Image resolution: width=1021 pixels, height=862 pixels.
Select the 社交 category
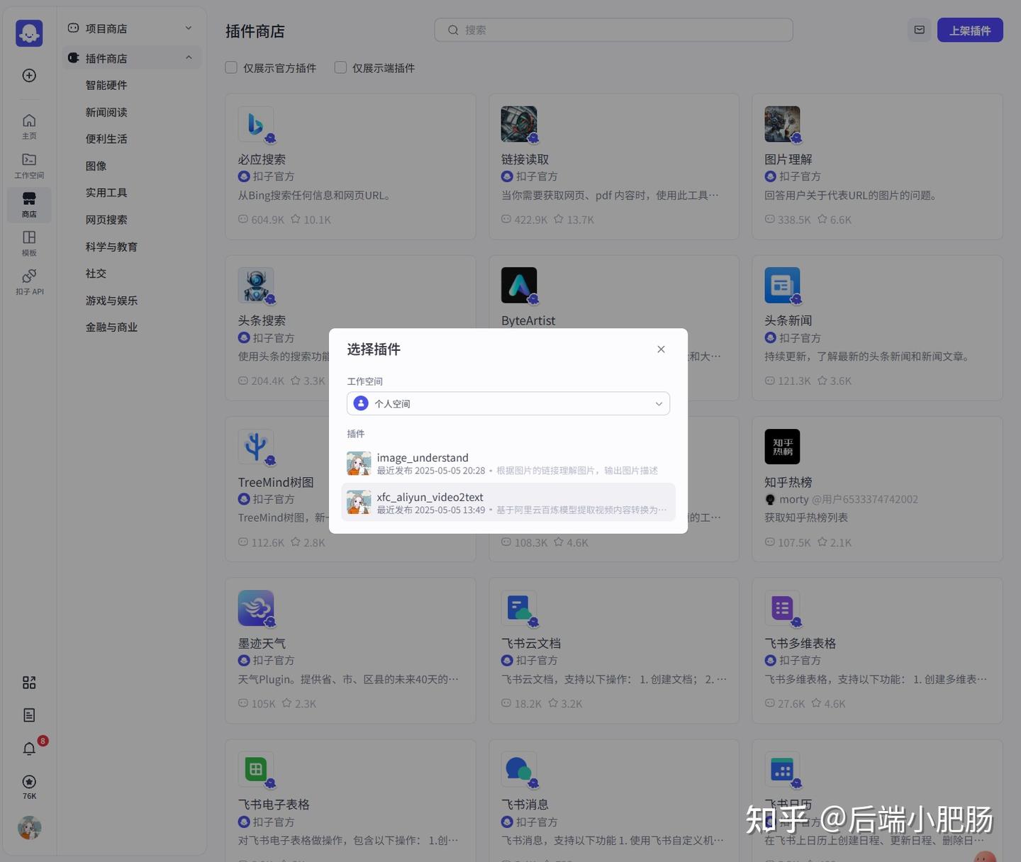pos(96,274)
